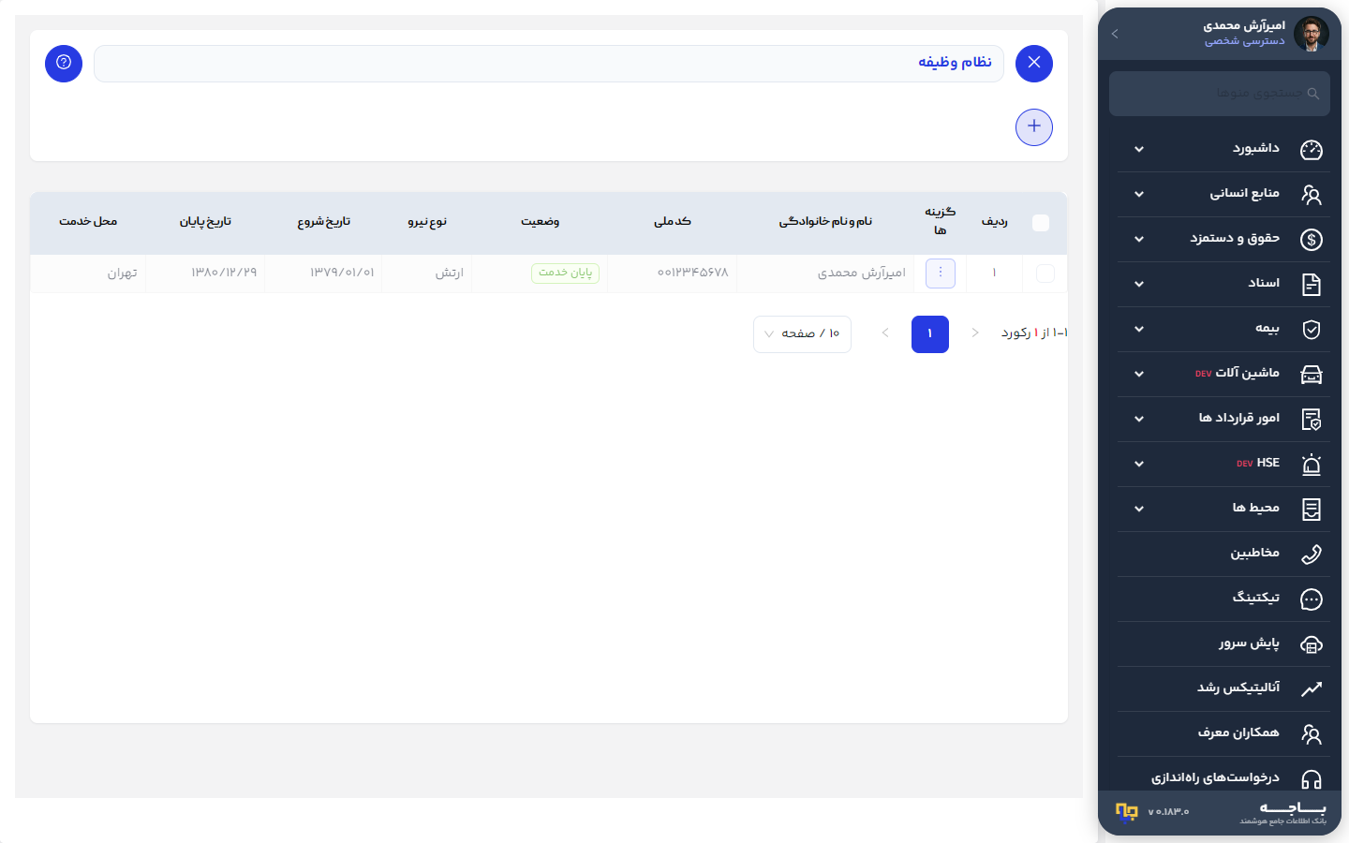Open the help question mark icon

point(64,63)
